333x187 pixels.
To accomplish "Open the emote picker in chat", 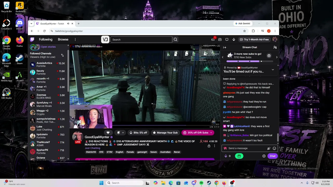I will [274, 148].
